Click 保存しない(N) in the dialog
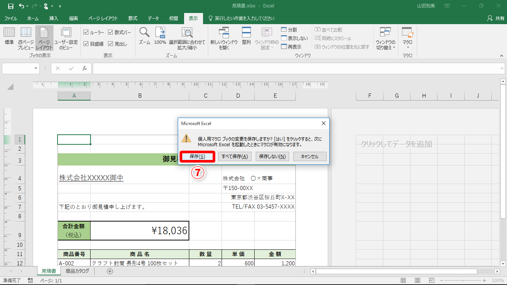This screenshot has width=507, height=285. [272, 157]
